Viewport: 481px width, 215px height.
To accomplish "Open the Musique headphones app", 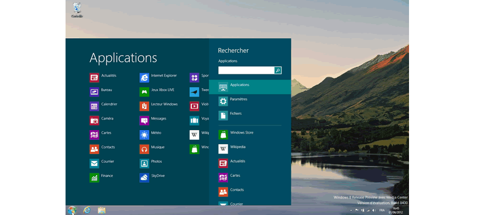I will tap(144, 149).
